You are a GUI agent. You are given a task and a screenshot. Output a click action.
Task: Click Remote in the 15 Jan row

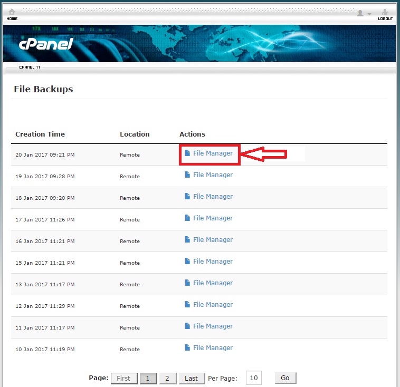pyautogui.click(x=130, y=263)
